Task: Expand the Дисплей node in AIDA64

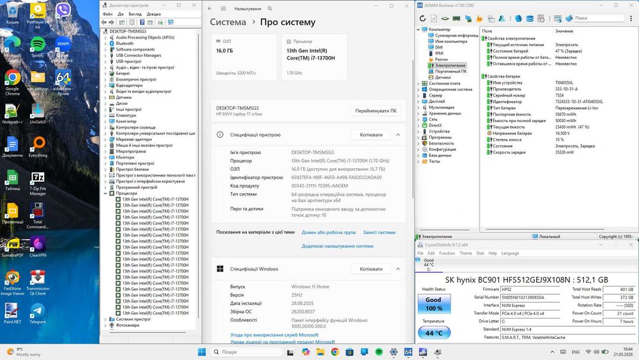Action: click(418, 101)
